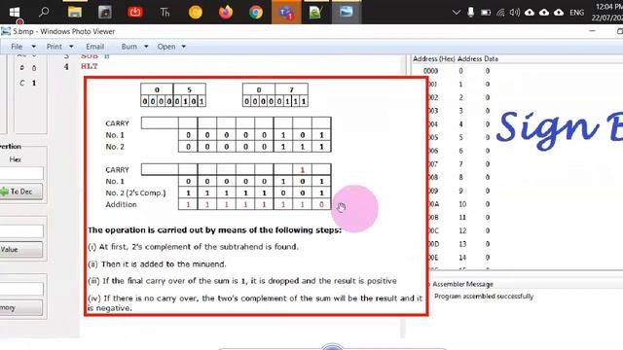
Task: Open the yellow circle app on taskbar
Action: click(x=195, y=13)
